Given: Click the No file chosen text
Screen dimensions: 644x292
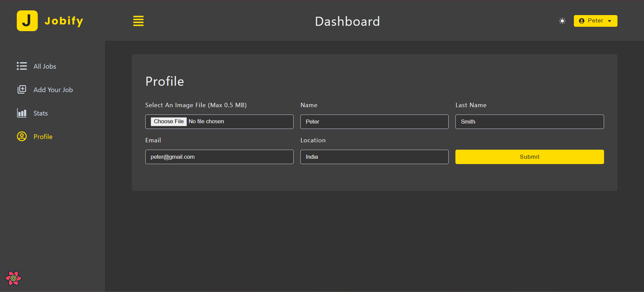Looking at the screenshot, I should point(206,122).
